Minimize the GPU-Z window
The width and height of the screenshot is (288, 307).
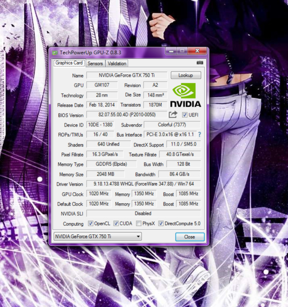[x=171, y=51]
